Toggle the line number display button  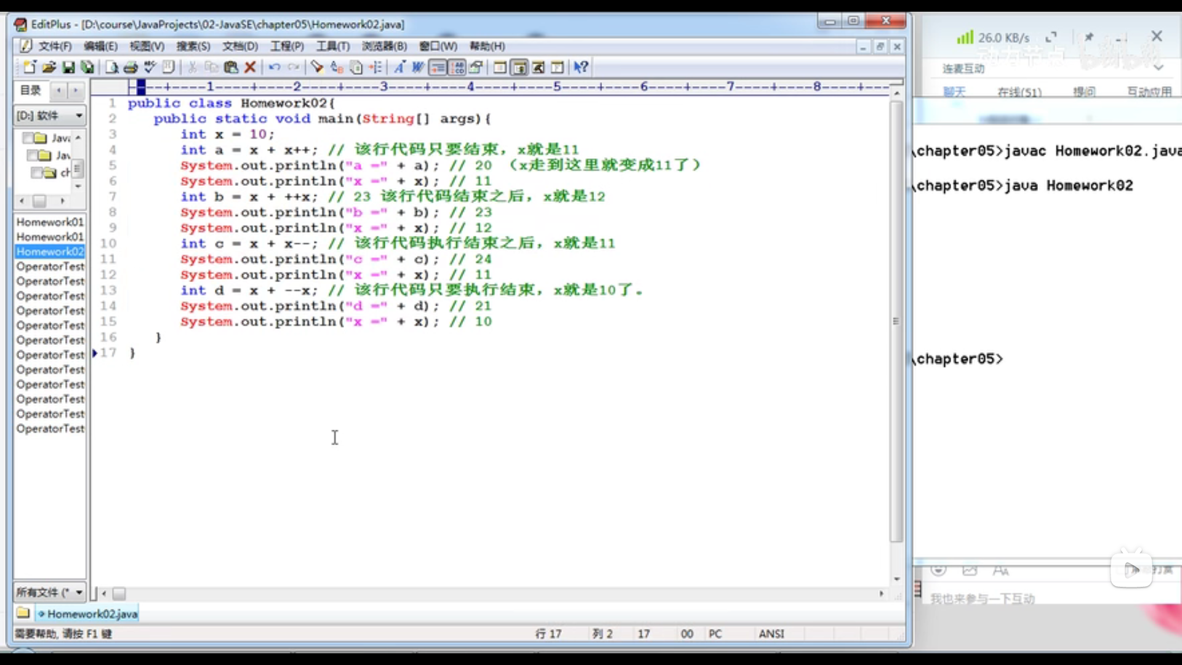457,67
